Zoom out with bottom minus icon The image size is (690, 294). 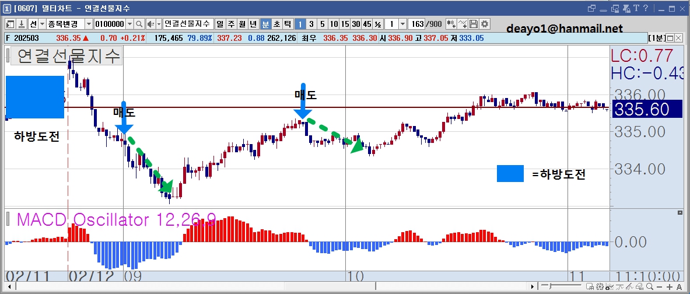coord(659,286)
